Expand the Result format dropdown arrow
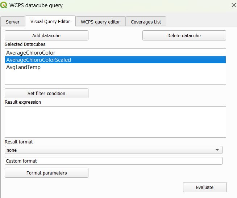237x198 pixels. pos(217,150)
